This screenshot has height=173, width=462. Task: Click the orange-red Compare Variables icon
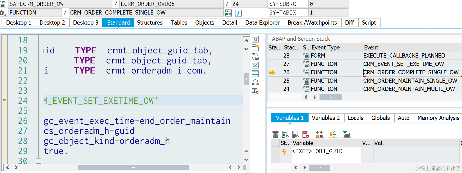319,134
